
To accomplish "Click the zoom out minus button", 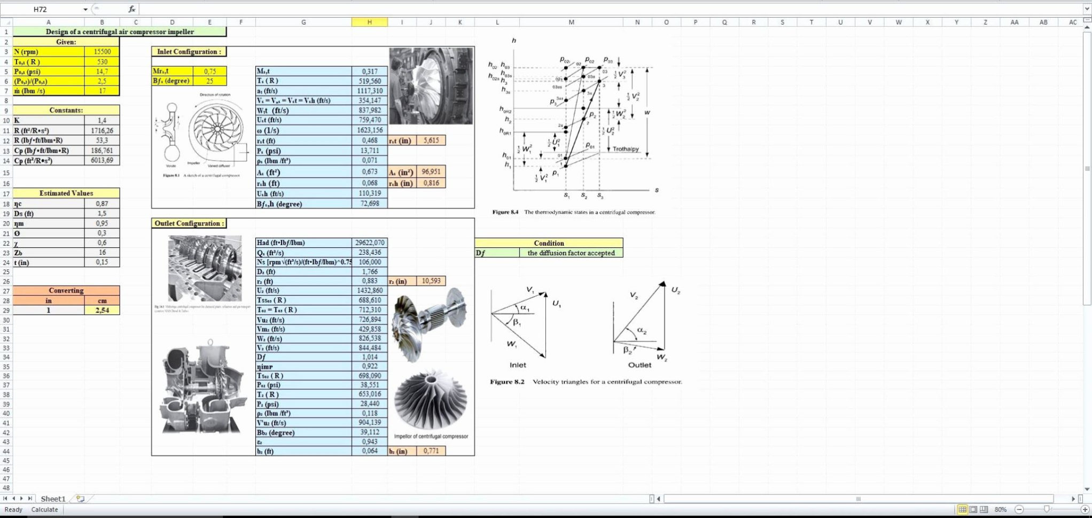I will (1019, 509).
